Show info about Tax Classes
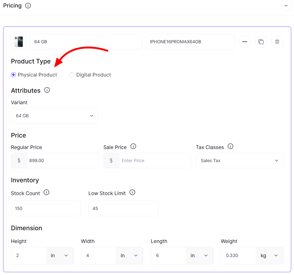Screen dimensions: 294x275 coord(230,146)
